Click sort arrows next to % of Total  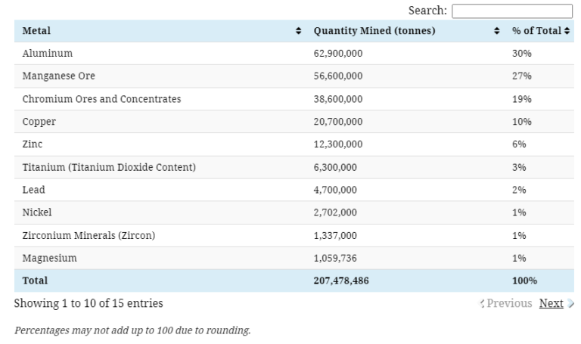tap(567, 31)
